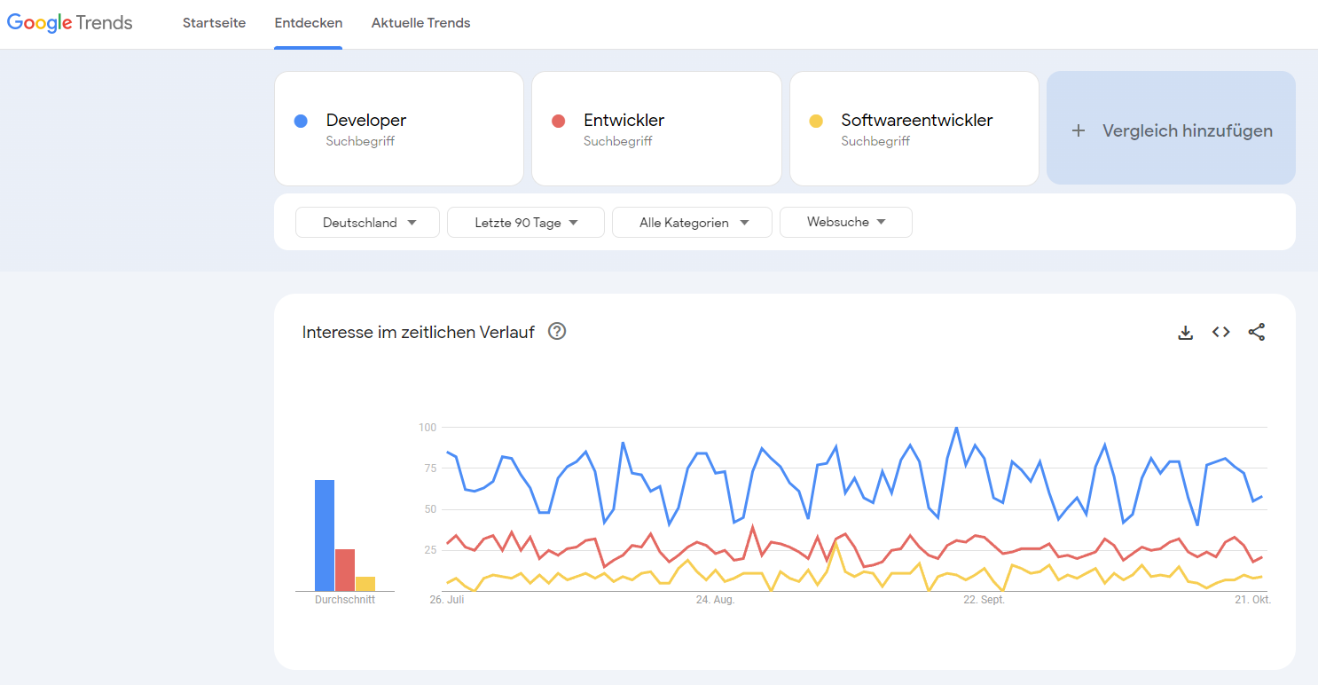Viewport: 1318px width, 685px height.
Task: Select the Entdecken tab
Action: point(308,23)
